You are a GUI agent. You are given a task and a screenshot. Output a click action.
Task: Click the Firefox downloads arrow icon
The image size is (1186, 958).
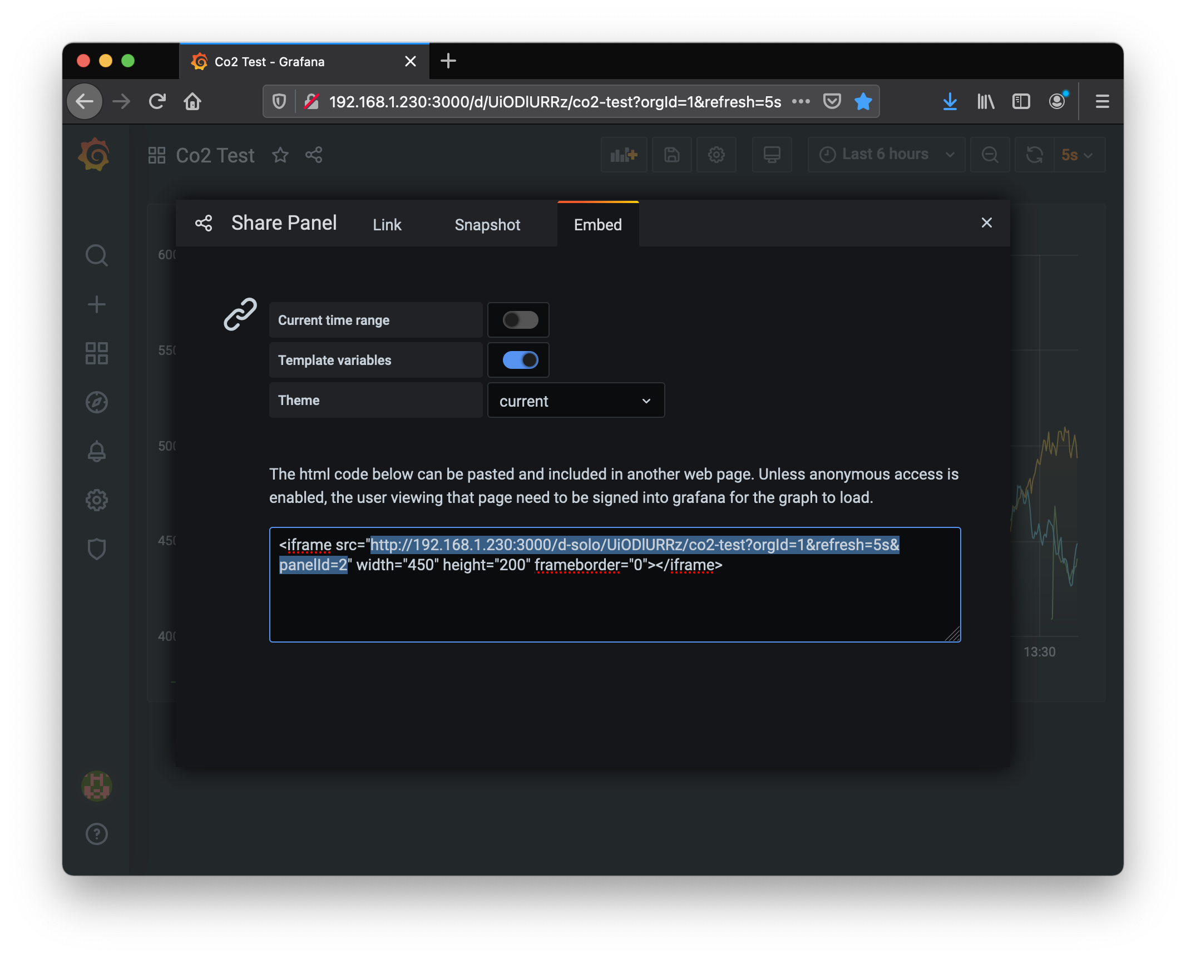click(950, 101)
